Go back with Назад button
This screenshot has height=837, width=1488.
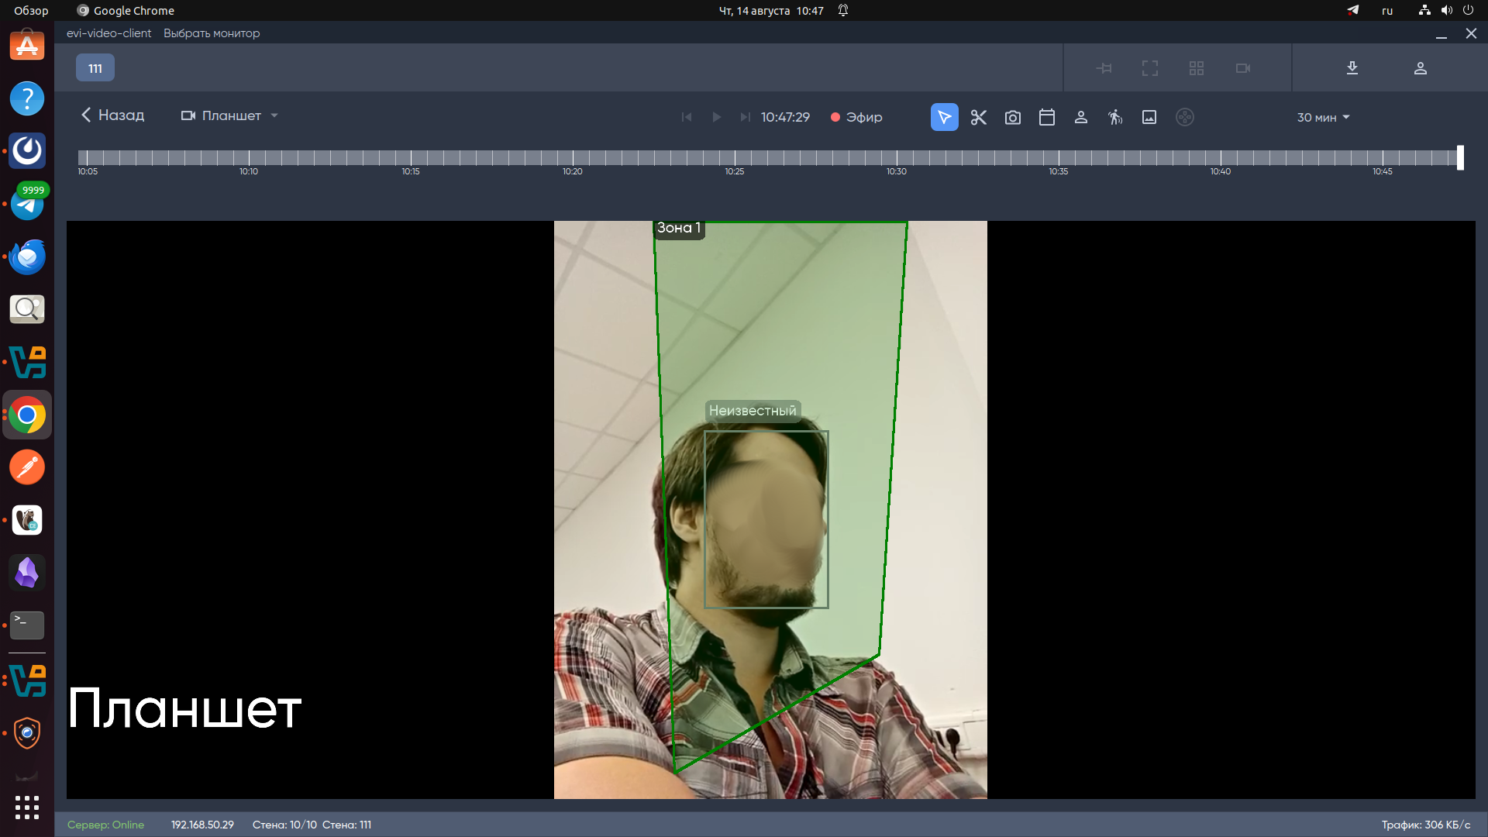[x=112, y=115]
